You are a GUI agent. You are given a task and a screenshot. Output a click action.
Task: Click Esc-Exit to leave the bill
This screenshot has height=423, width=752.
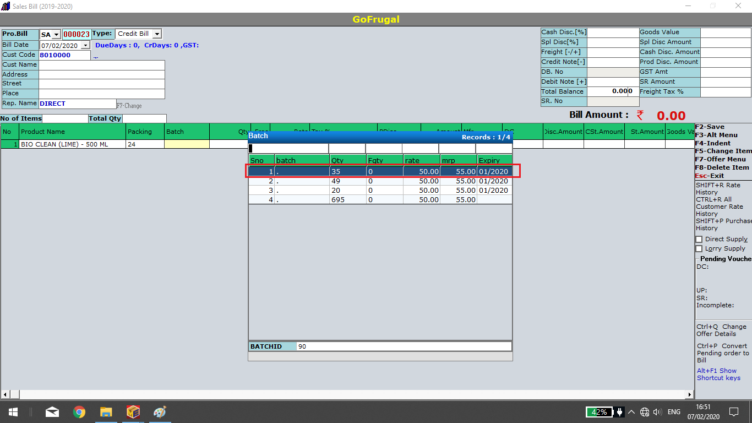[709, 176]
